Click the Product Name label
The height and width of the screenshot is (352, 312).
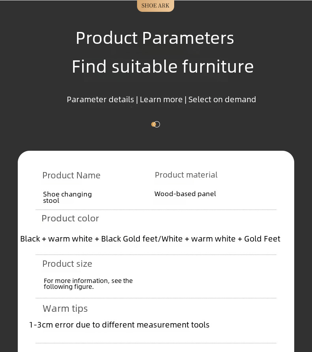pyautogui.click(x=71, y=175)
